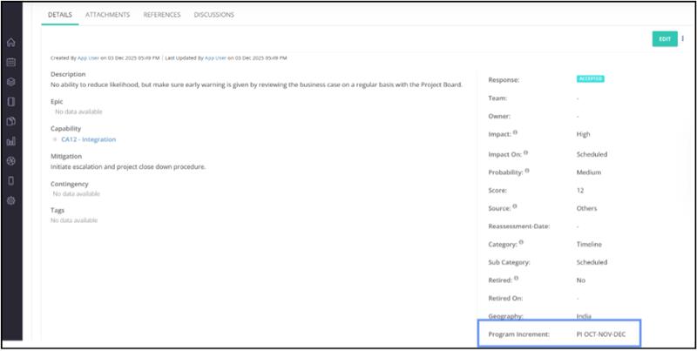The image size is (697, 351).
Task: Click the Impact value High
Action: [583, 134]
